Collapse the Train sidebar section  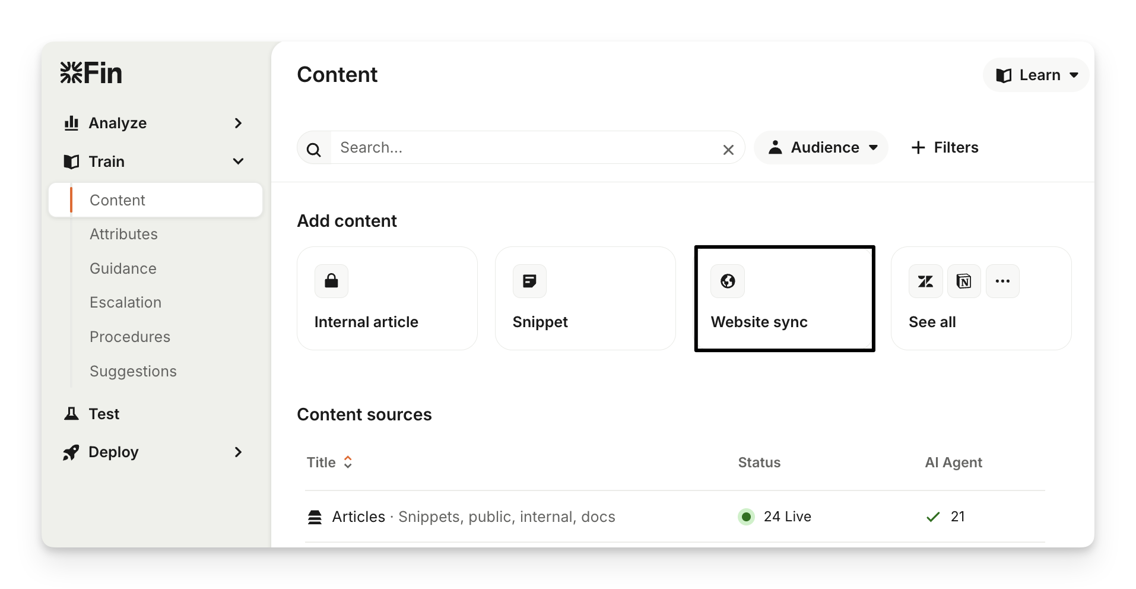(238, 161)
